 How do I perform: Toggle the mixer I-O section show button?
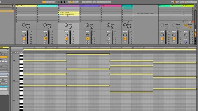(195, 30)
